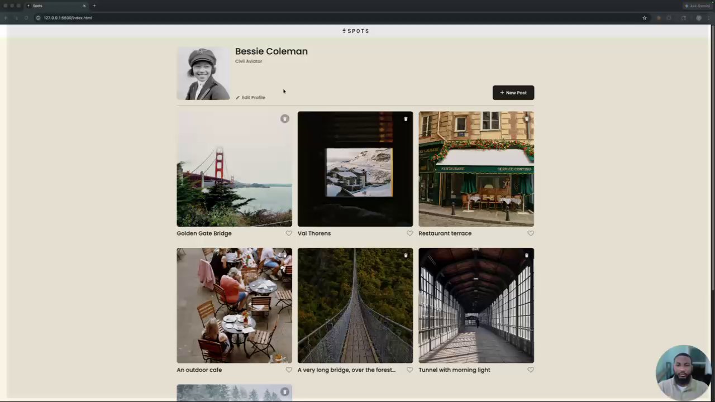This screenshot has width=715, height=402.
Task: Open the long forest bridge photo
Action: (x=355, y=305)
